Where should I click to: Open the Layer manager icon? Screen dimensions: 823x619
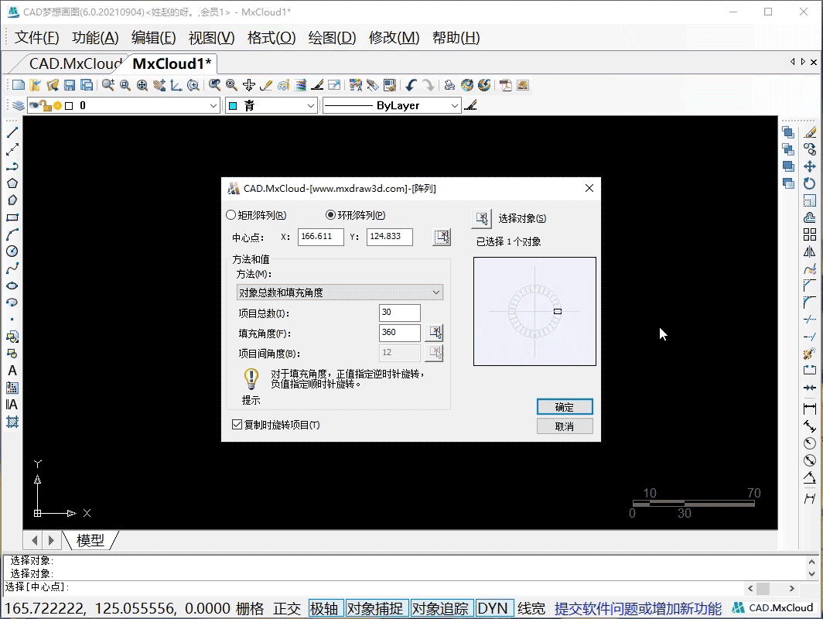pyautogui.click(x=19, y=105)
